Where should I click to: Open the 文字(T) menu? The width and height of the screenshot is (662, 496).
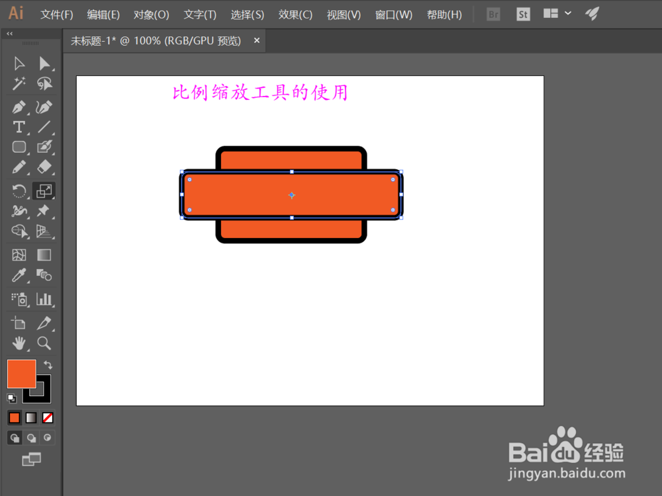tap(200, 15)
